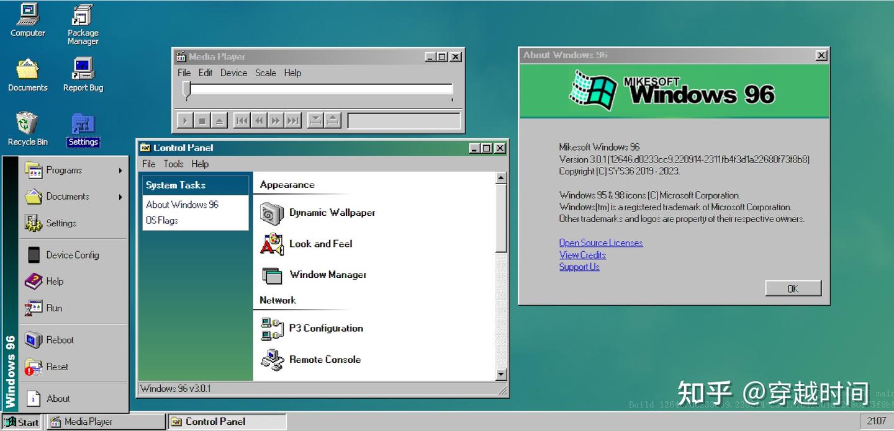Switch to Control Panel via the taskbar

point(227,421)
